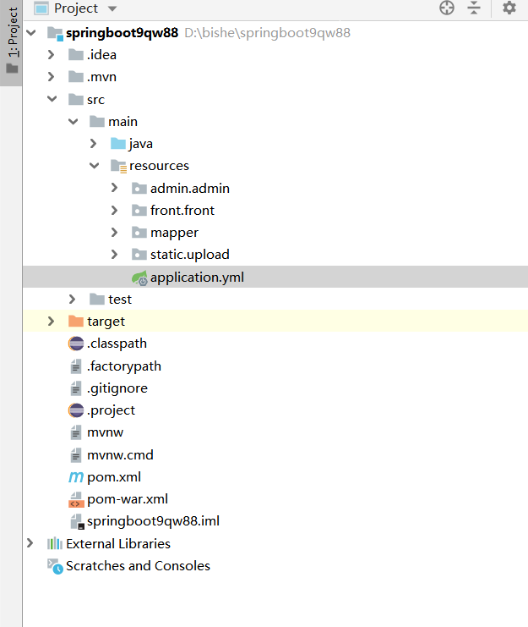
Task: Open the Project panel settings gear
Action: 509,8
